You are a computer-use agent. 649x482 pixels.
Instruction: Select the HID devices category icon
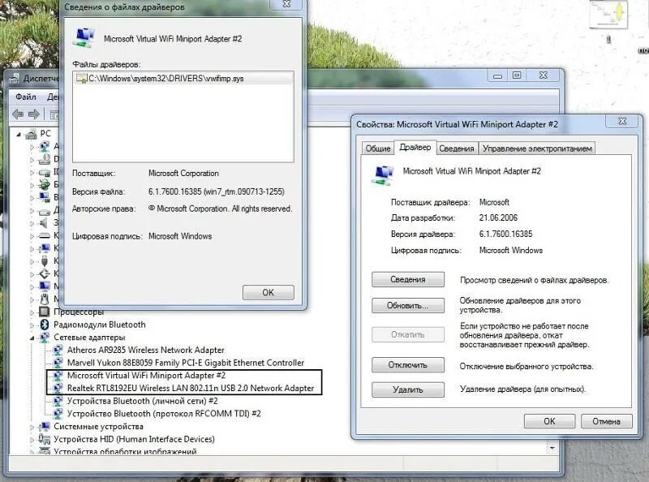point(45,439)
